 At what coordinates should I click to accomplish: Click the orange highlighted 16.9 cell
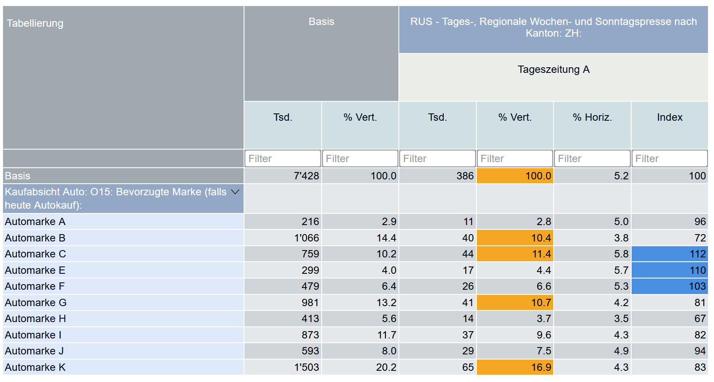515,367
